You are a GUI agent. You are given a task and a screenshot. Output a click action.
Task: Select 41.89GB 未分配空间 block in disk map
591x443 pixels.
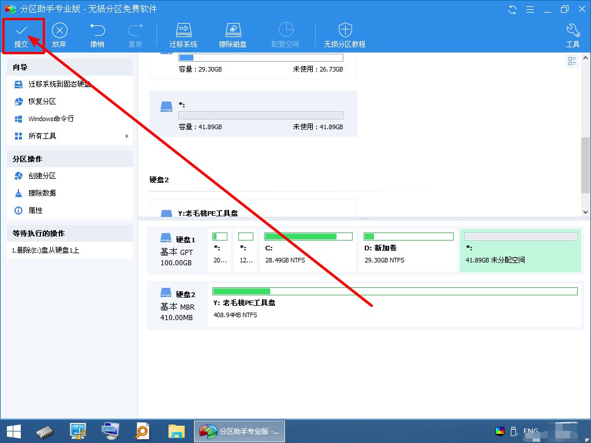[521, 250]
